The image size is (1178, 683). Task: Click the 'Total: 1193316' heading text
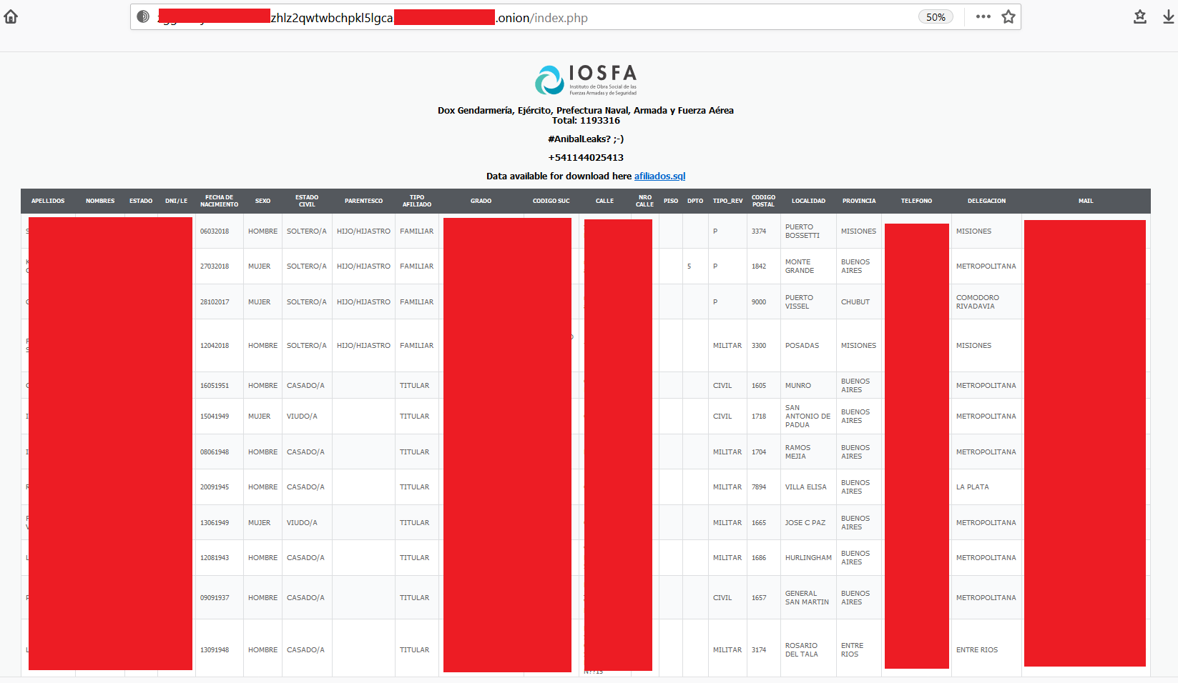tap(586, 121)
